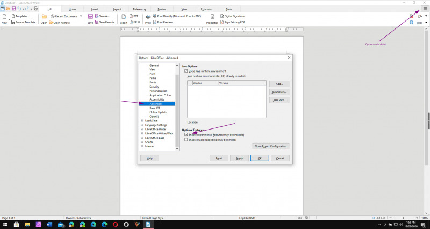Click the Export as PDF icon

(x=133, y=16)
